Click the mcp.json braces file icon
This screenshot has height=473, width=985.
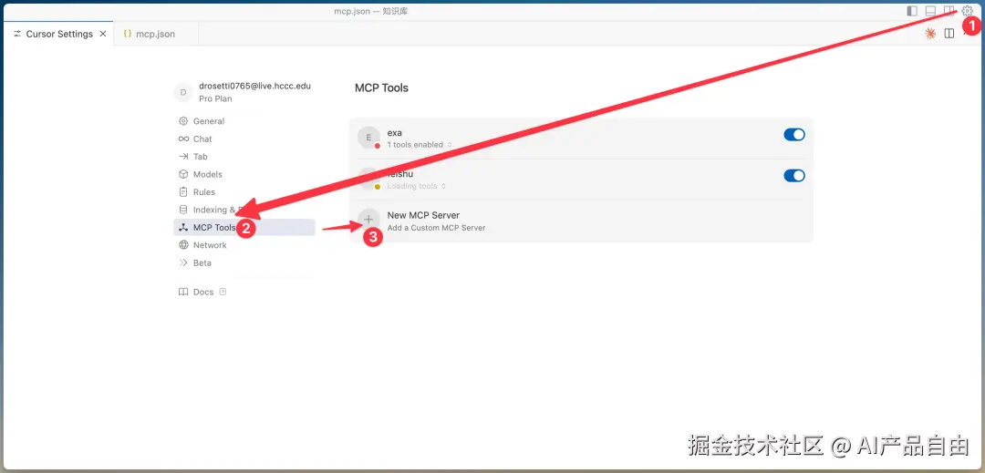(x=128, y=34)
